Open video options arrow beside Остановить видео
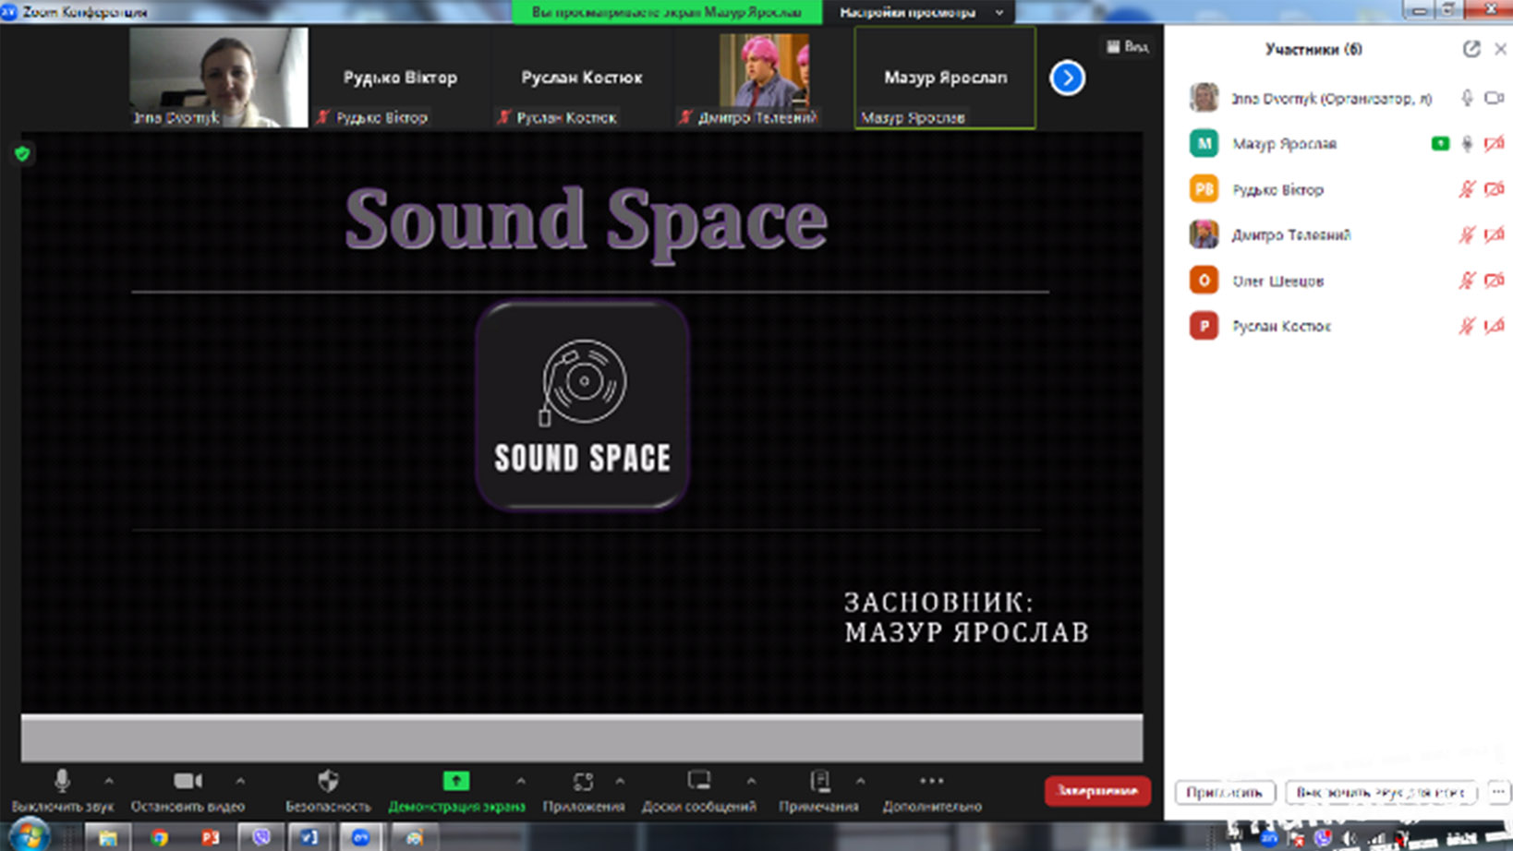 click(x=240, y=781)
